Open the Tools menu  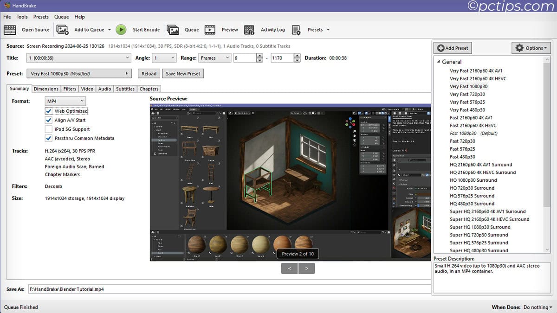[22, 16]
